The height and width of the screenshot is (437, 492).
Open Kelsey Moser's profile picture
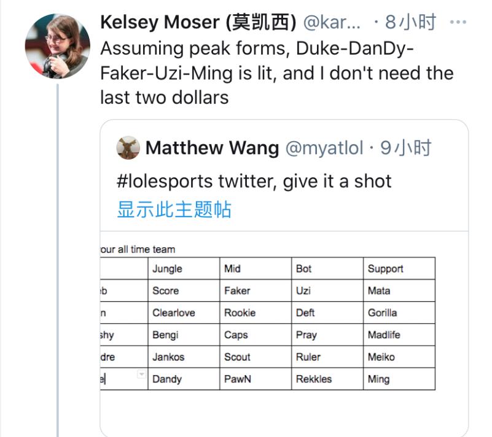click(x=56, y=46)
